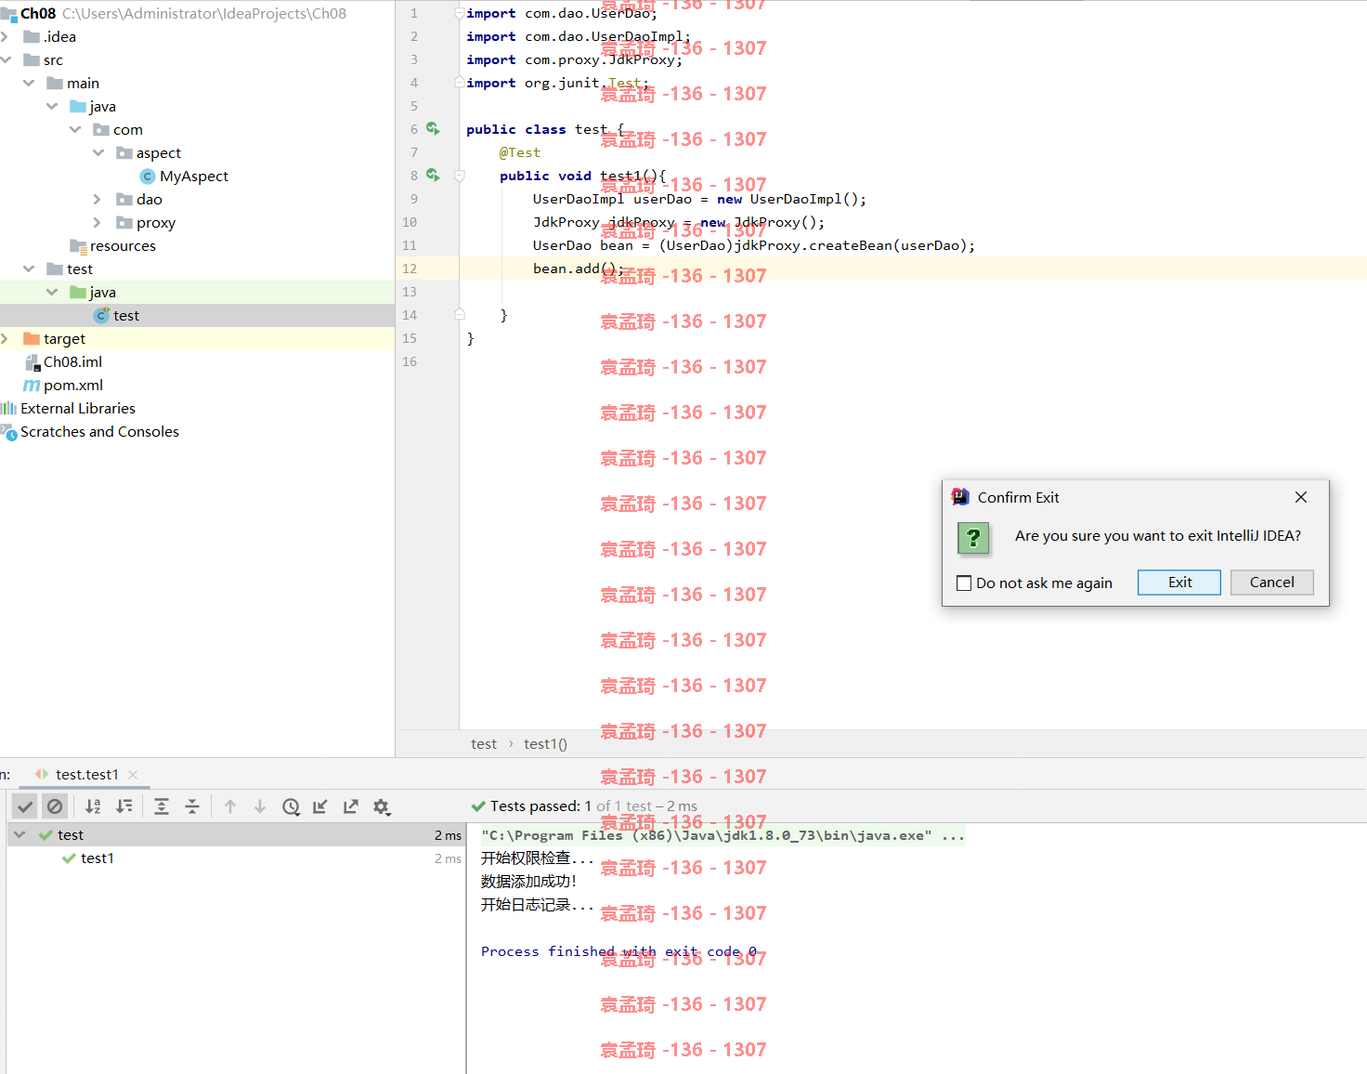The width and height of the screenshot is (1367, 1074).
Task: Click 'Process finished with exit code 0' output
Action: (618, 950)
